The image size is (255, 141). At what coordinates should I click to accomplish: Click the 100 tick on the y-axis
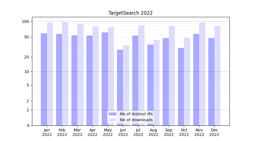click(x=25, y=21)
